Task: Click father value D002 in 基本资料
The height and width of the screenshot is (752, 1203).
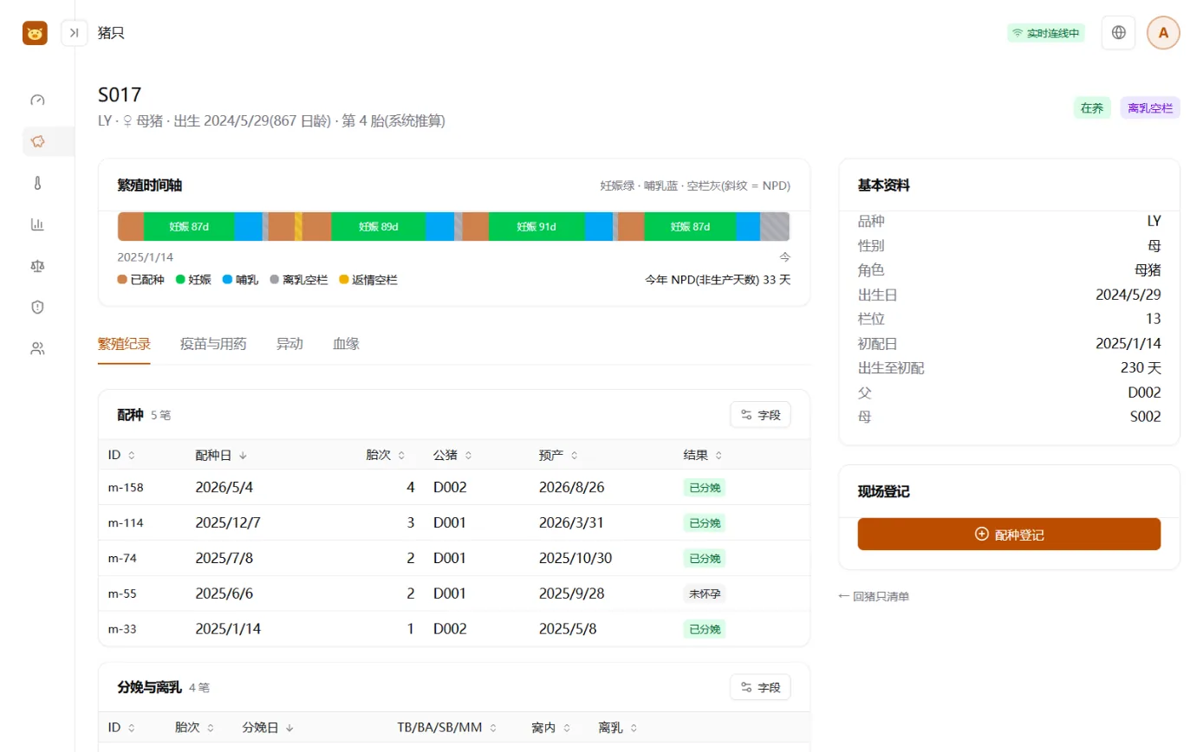Action: click(1143, 392)
